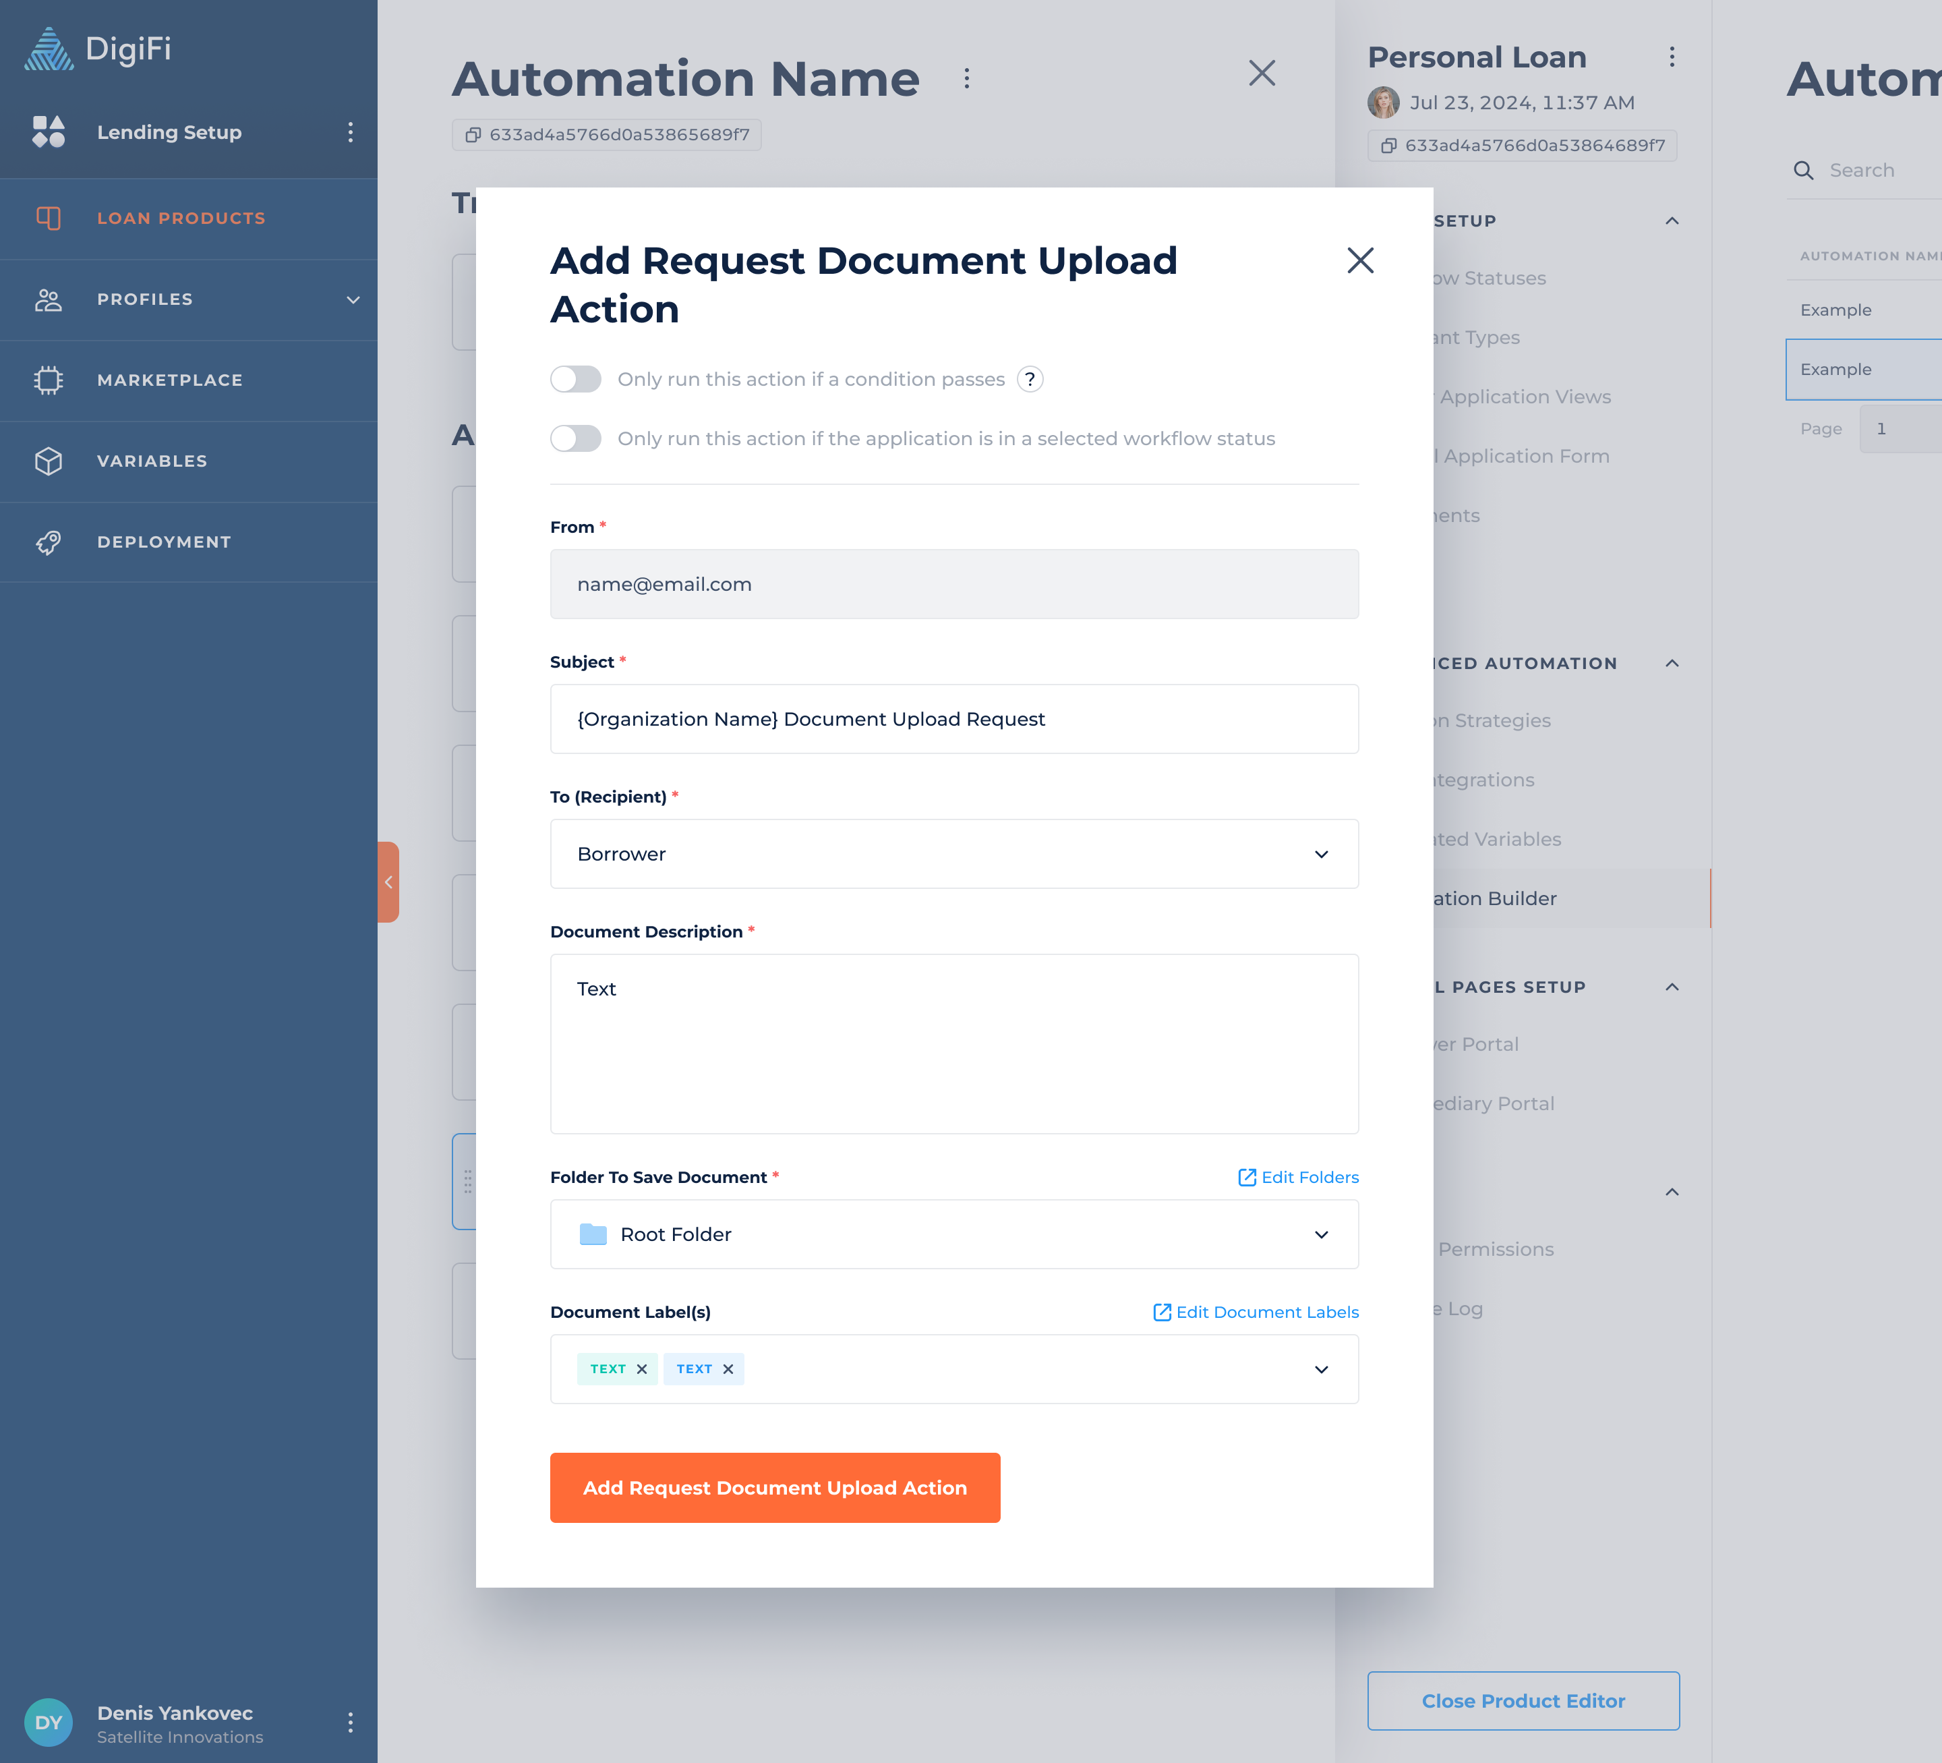Open Lending Setup three-dot menu
Screen dimensions: 1942x1763
click(x=351, y=132)
